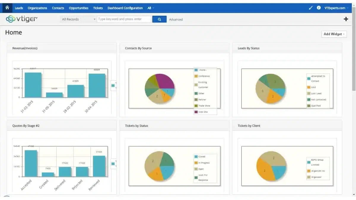This screenshot has width=356, height=200.
Task: Click the Created quotes bar
Action: [x=48, y=175]
